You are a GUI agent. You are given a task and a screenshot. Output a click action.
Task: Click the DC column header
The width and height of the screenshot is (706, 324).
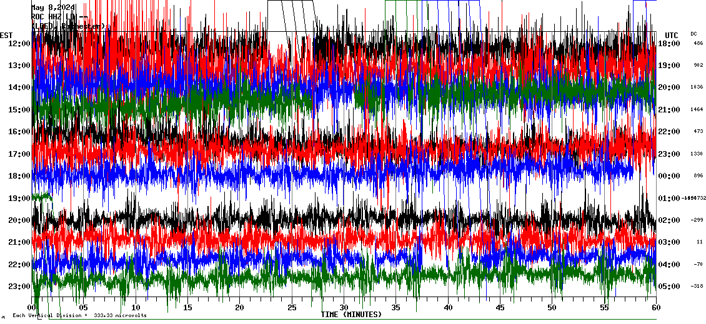click(694, 34)
